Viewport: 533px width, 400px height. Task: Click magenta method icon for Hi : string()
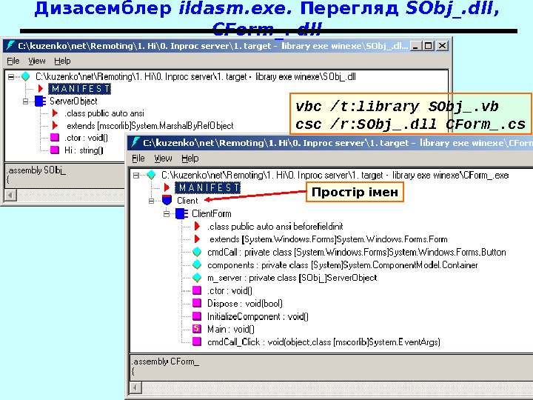55,150
